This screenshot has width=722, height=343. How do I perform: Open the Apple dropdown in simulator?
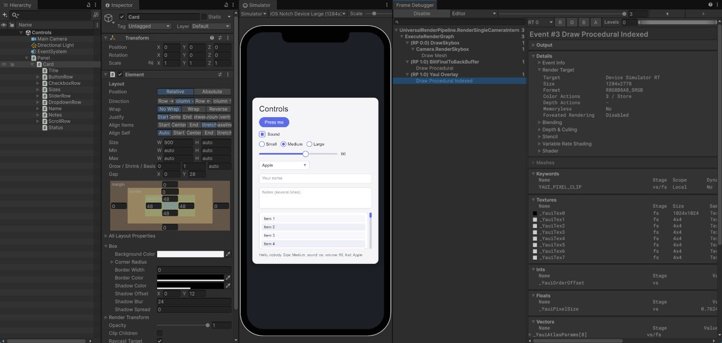(284, 165)
